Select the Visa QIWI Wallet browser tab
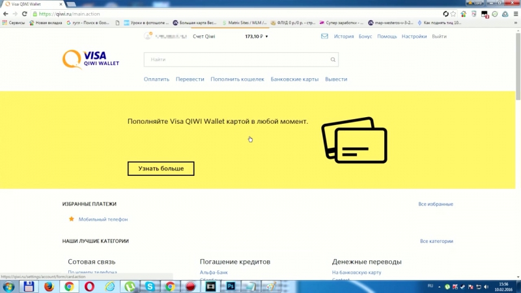 [33, 4]
